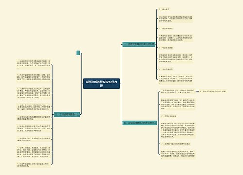This screenshot has height=175, width=243.
Task: Select duty item number 7 on left
Action: (x=33, y=140)
